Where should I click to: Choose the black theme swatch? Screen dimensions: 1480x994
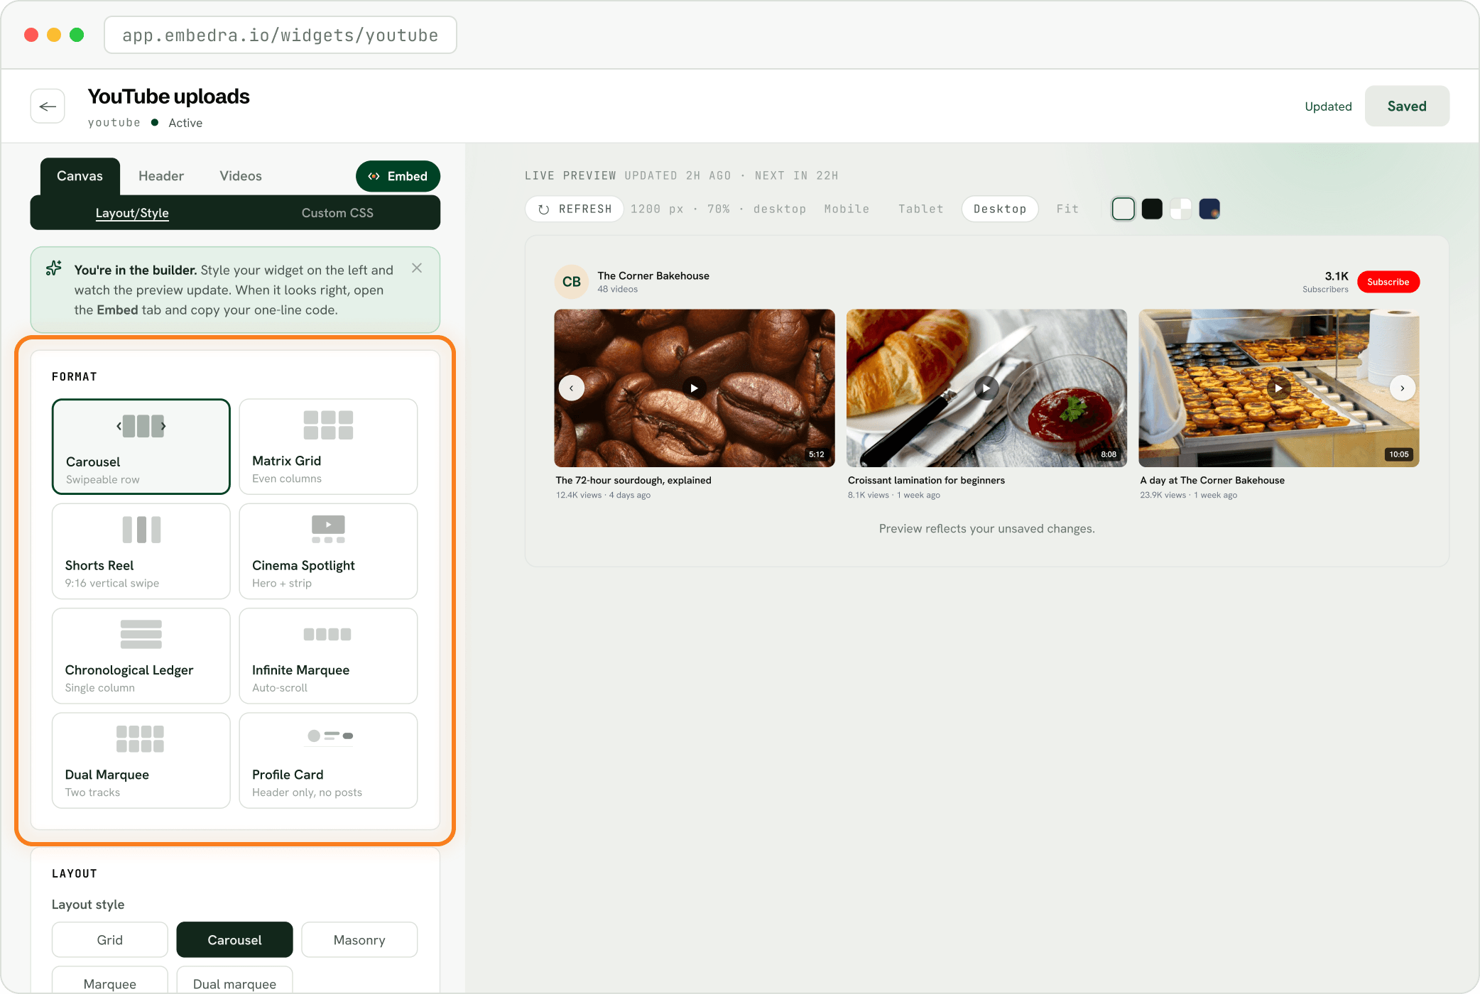tap(1152, 209)
